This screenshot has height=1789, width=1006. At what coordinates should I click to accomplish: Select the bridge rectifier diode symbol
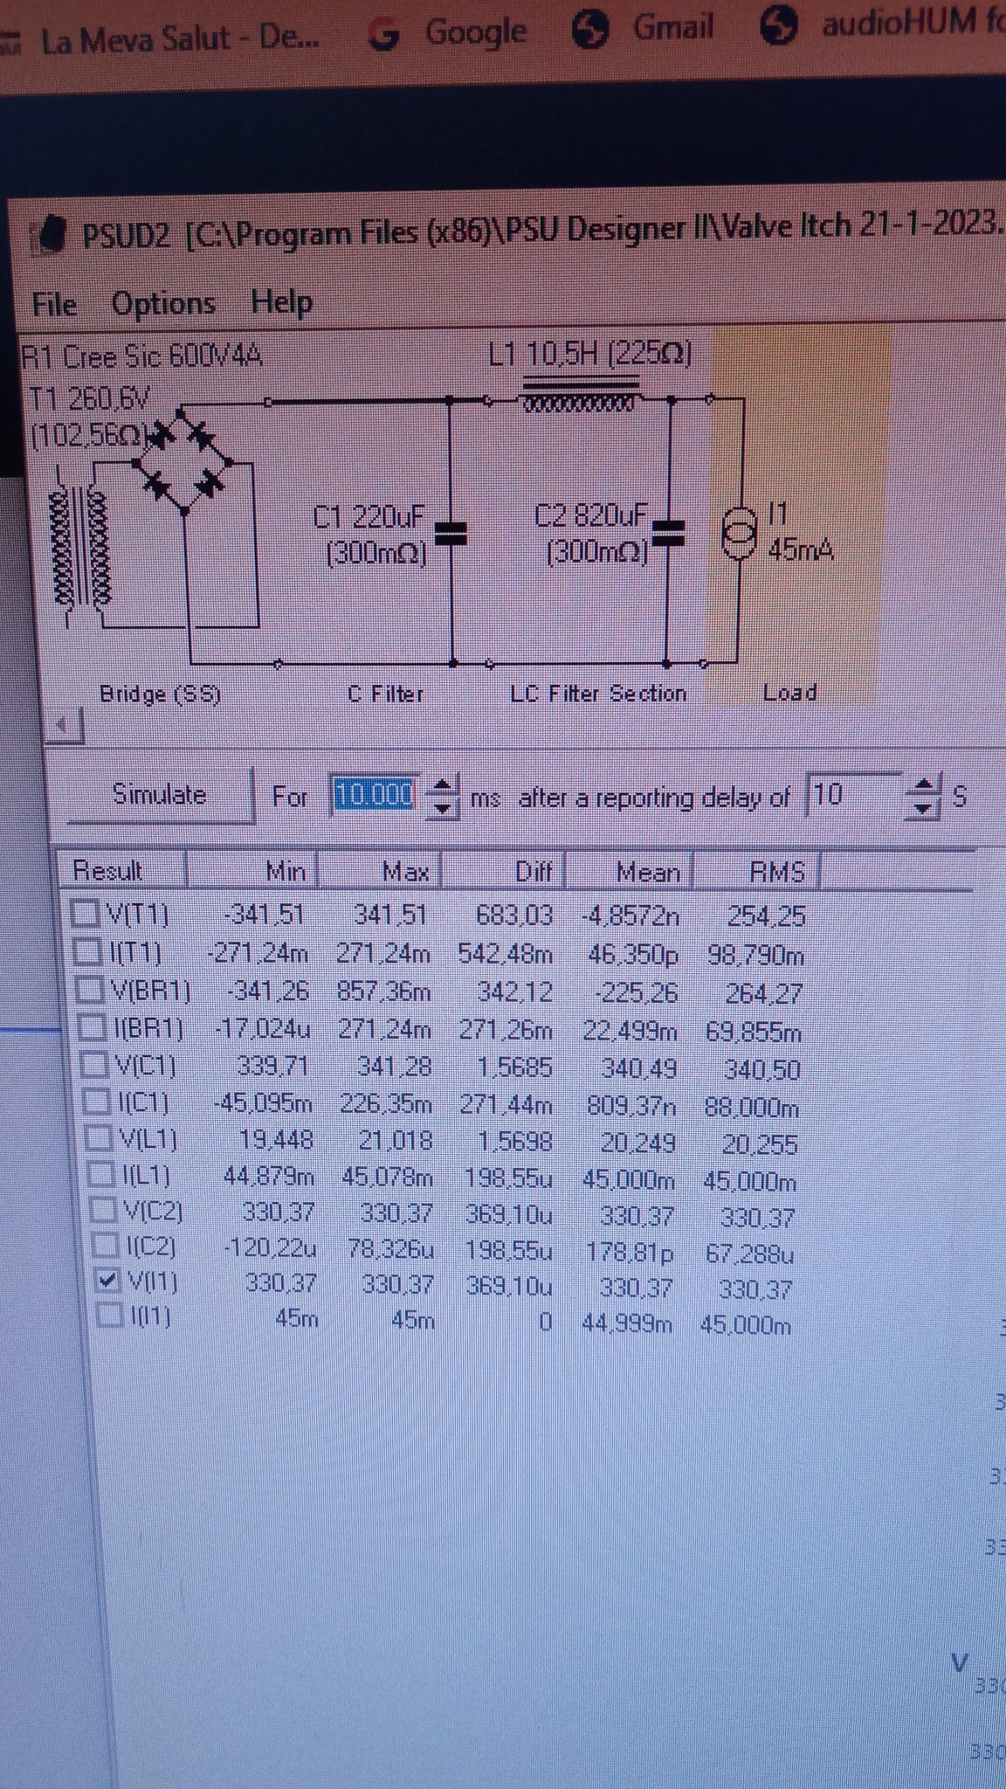183,459
